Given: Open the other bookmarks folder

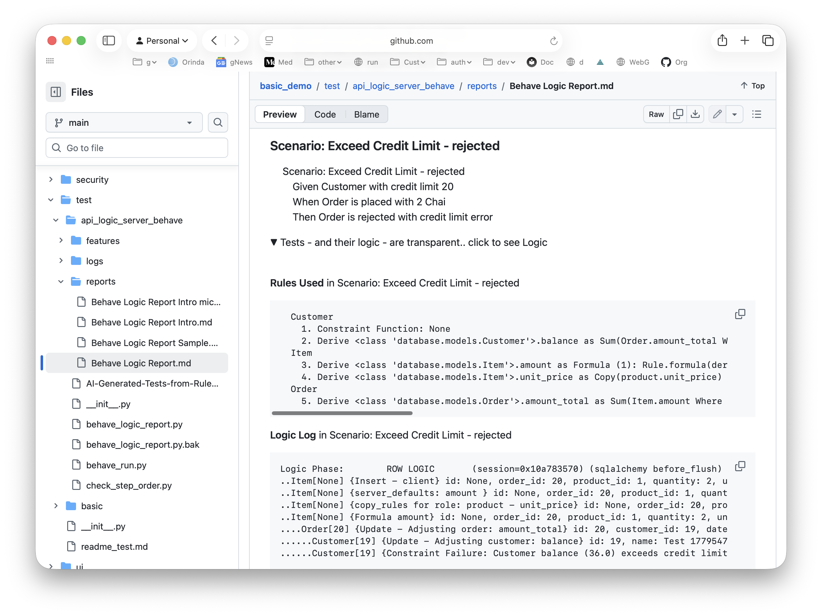Looking at the screenshot, I should point(323,62).
